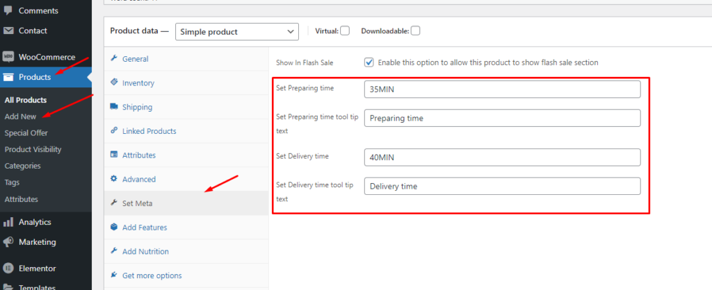
Task: Switch to the Inventory tab
Action: 138,83
